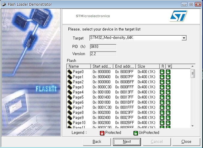The width and height of the screenshot is (203, 148).
Task: Click the Page9 chip icon
Action: (70, 118)
